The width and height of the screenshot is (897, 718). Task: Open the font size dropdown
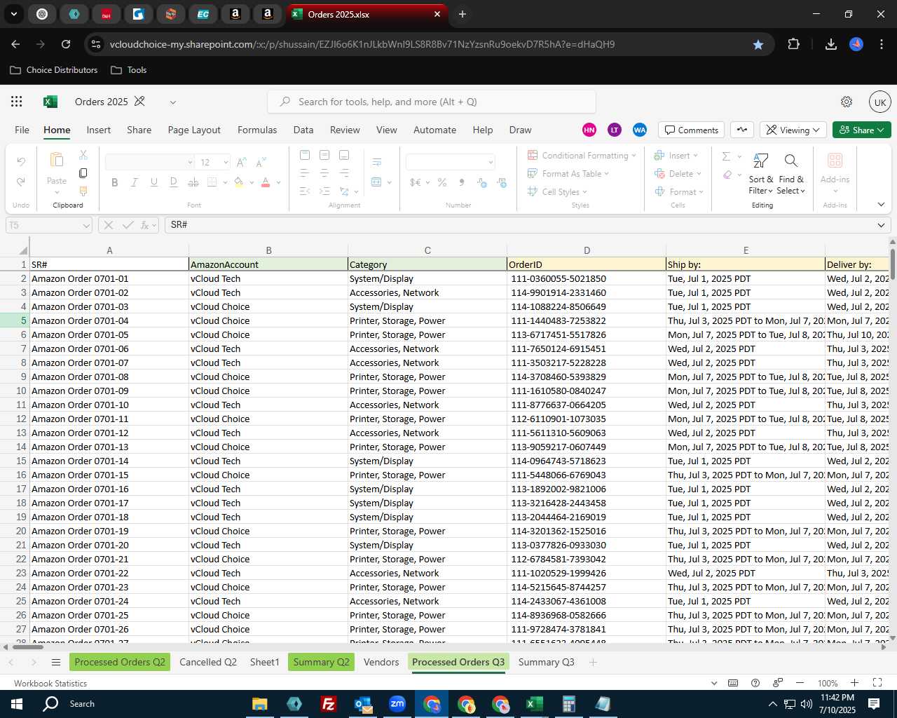pyautogui.click(x=226, y=162)
